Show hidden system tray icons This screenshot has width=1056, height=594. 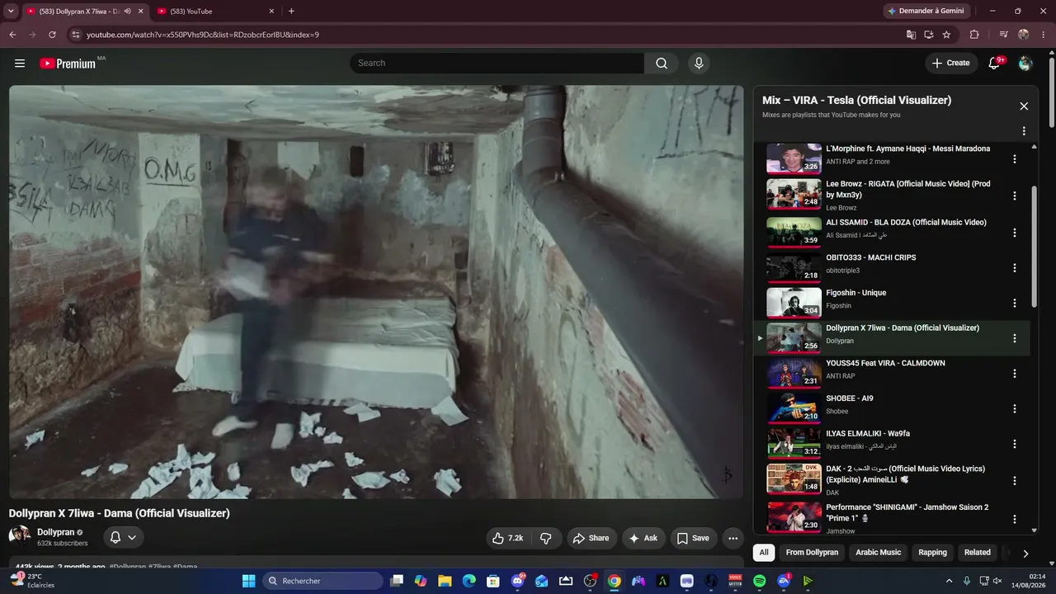(949, 581)
